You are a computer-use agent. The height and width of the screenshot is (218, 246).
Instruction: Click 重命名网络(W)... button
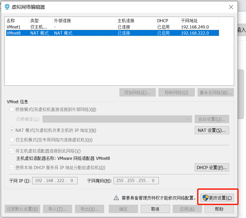pyautogui.click(x=216, y=92)
